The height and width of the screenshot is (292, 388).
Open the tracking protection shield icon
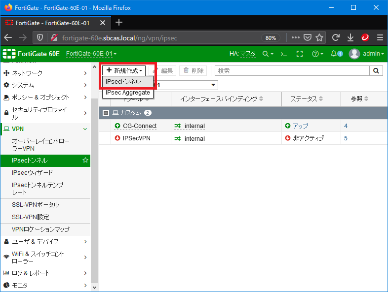click(40, 37)
